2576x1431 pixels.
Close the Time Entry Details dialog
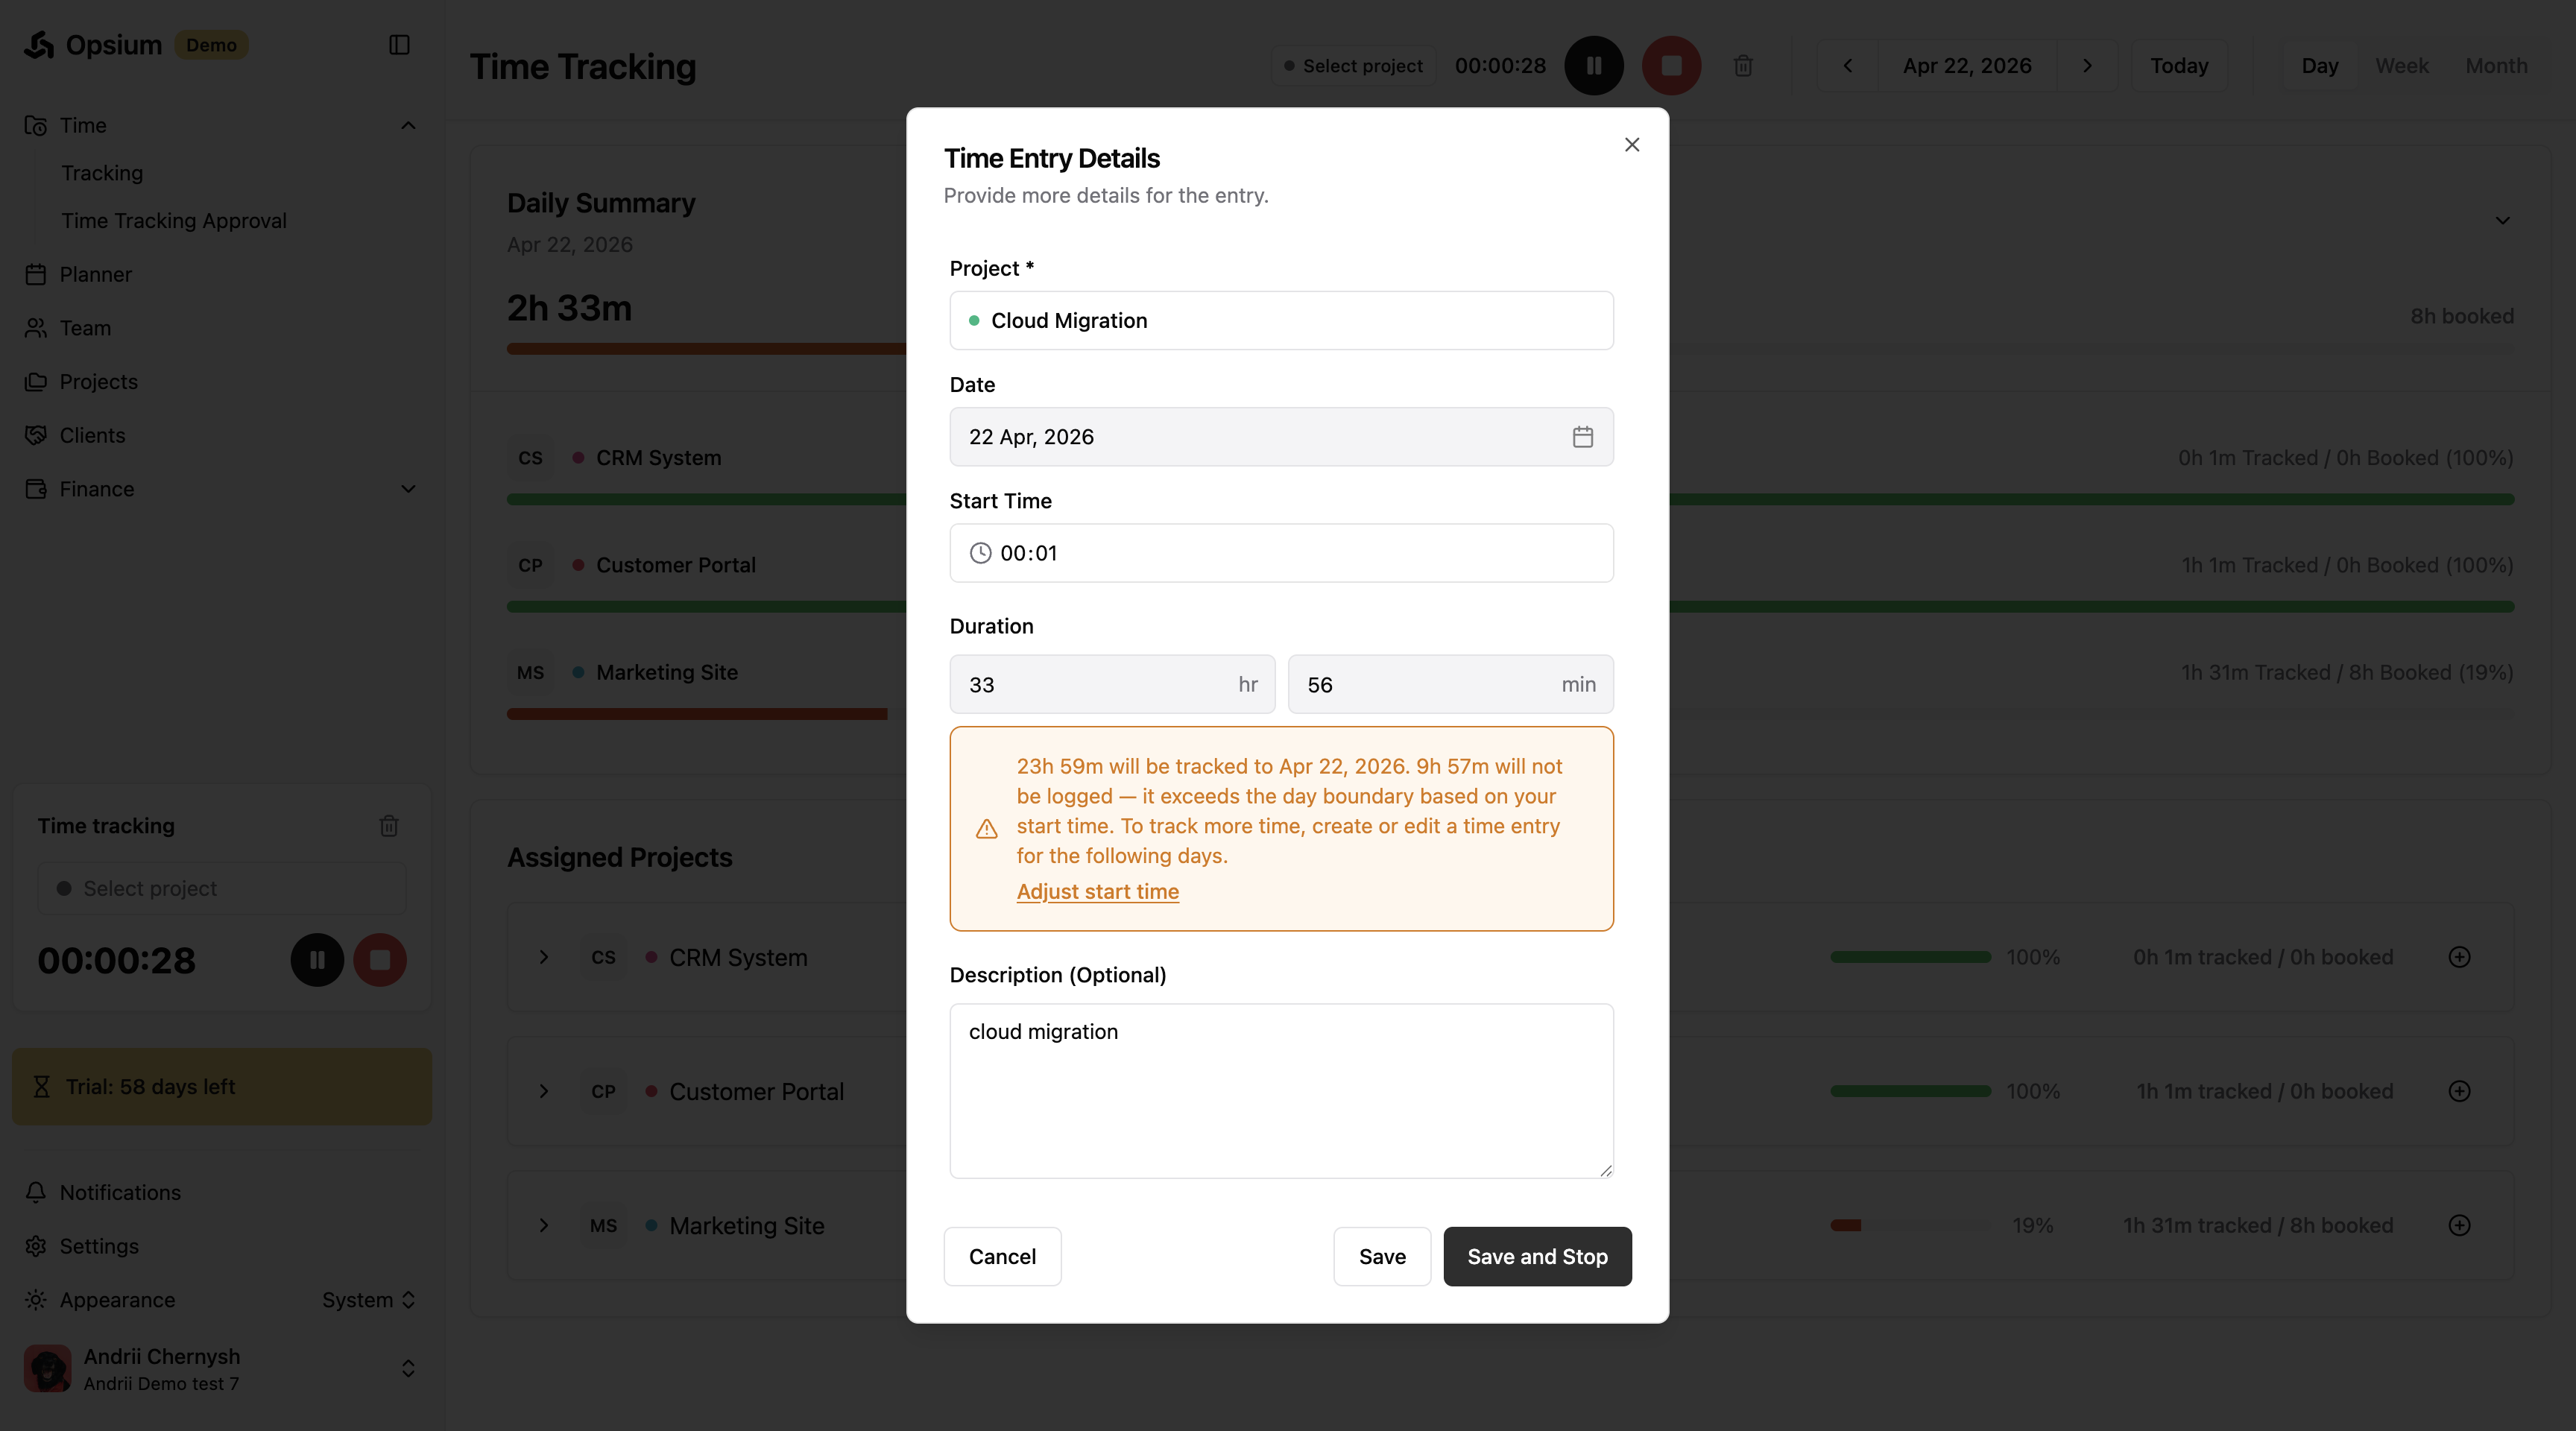click(x=1632, y=145)
